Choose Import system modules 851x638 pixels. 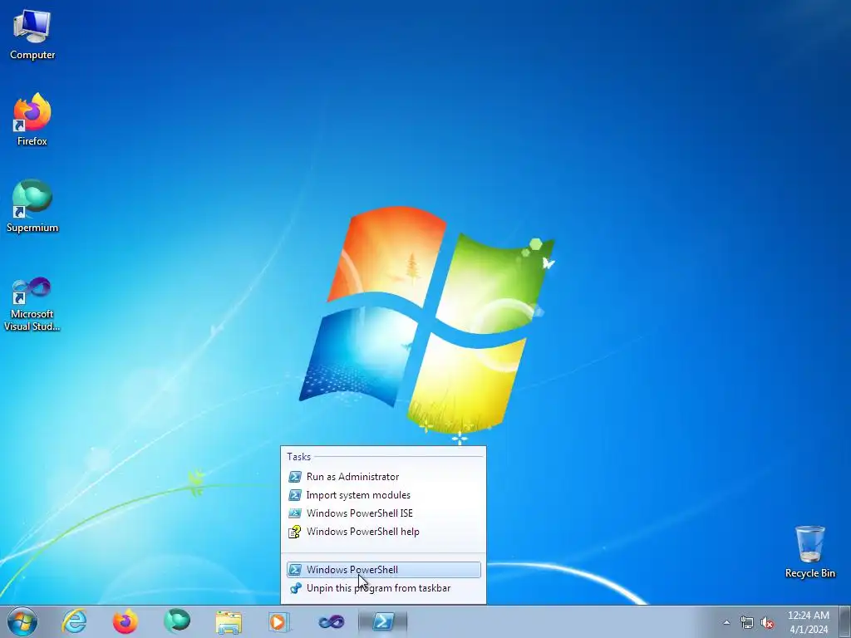click(x=383, y=495)
